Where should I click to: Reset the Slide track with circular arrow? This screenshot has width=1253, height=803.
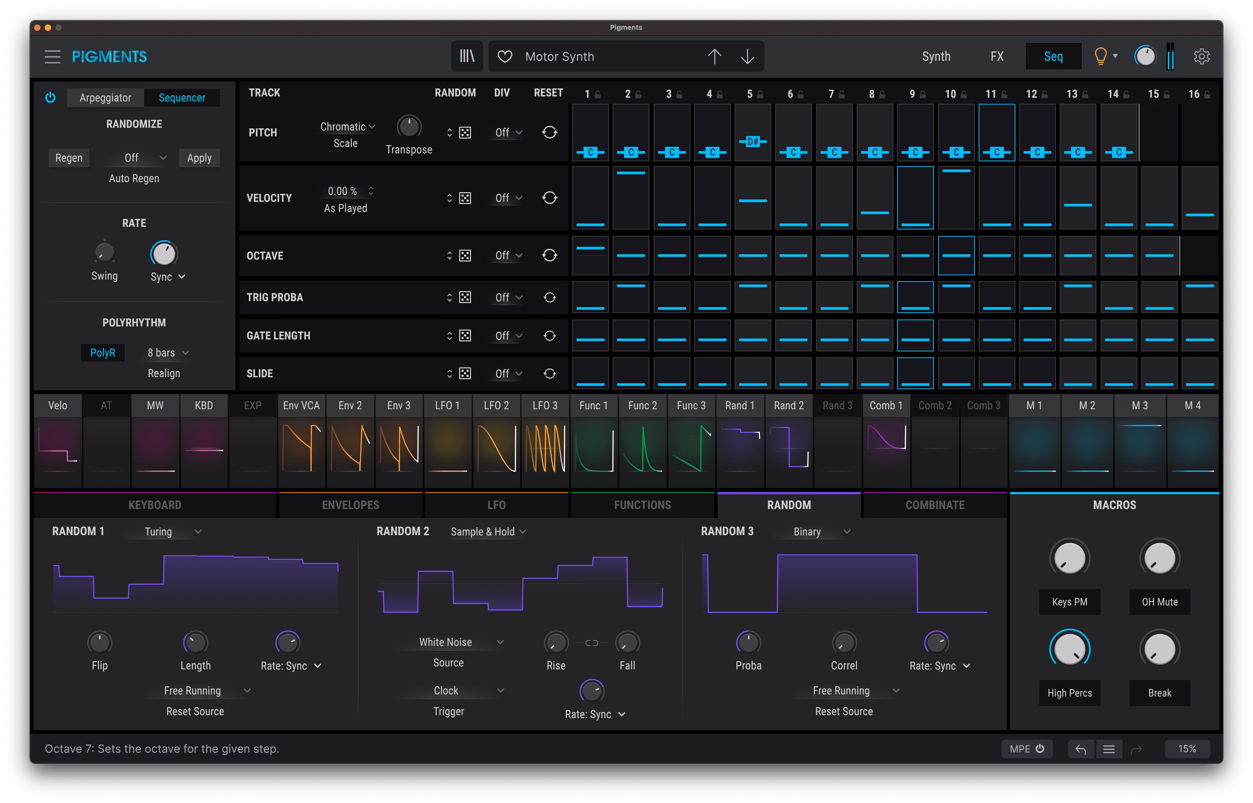coord(549,373)
